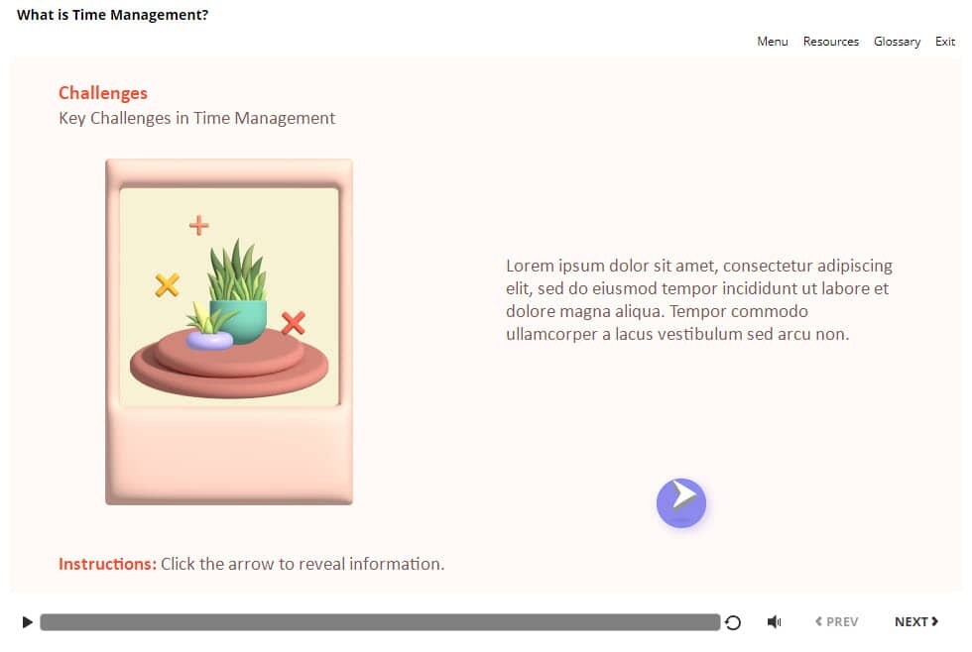Screen dimensions: 972x652
Task: Click the Lorem ipsum paragraph text
Action: [698, 299]
